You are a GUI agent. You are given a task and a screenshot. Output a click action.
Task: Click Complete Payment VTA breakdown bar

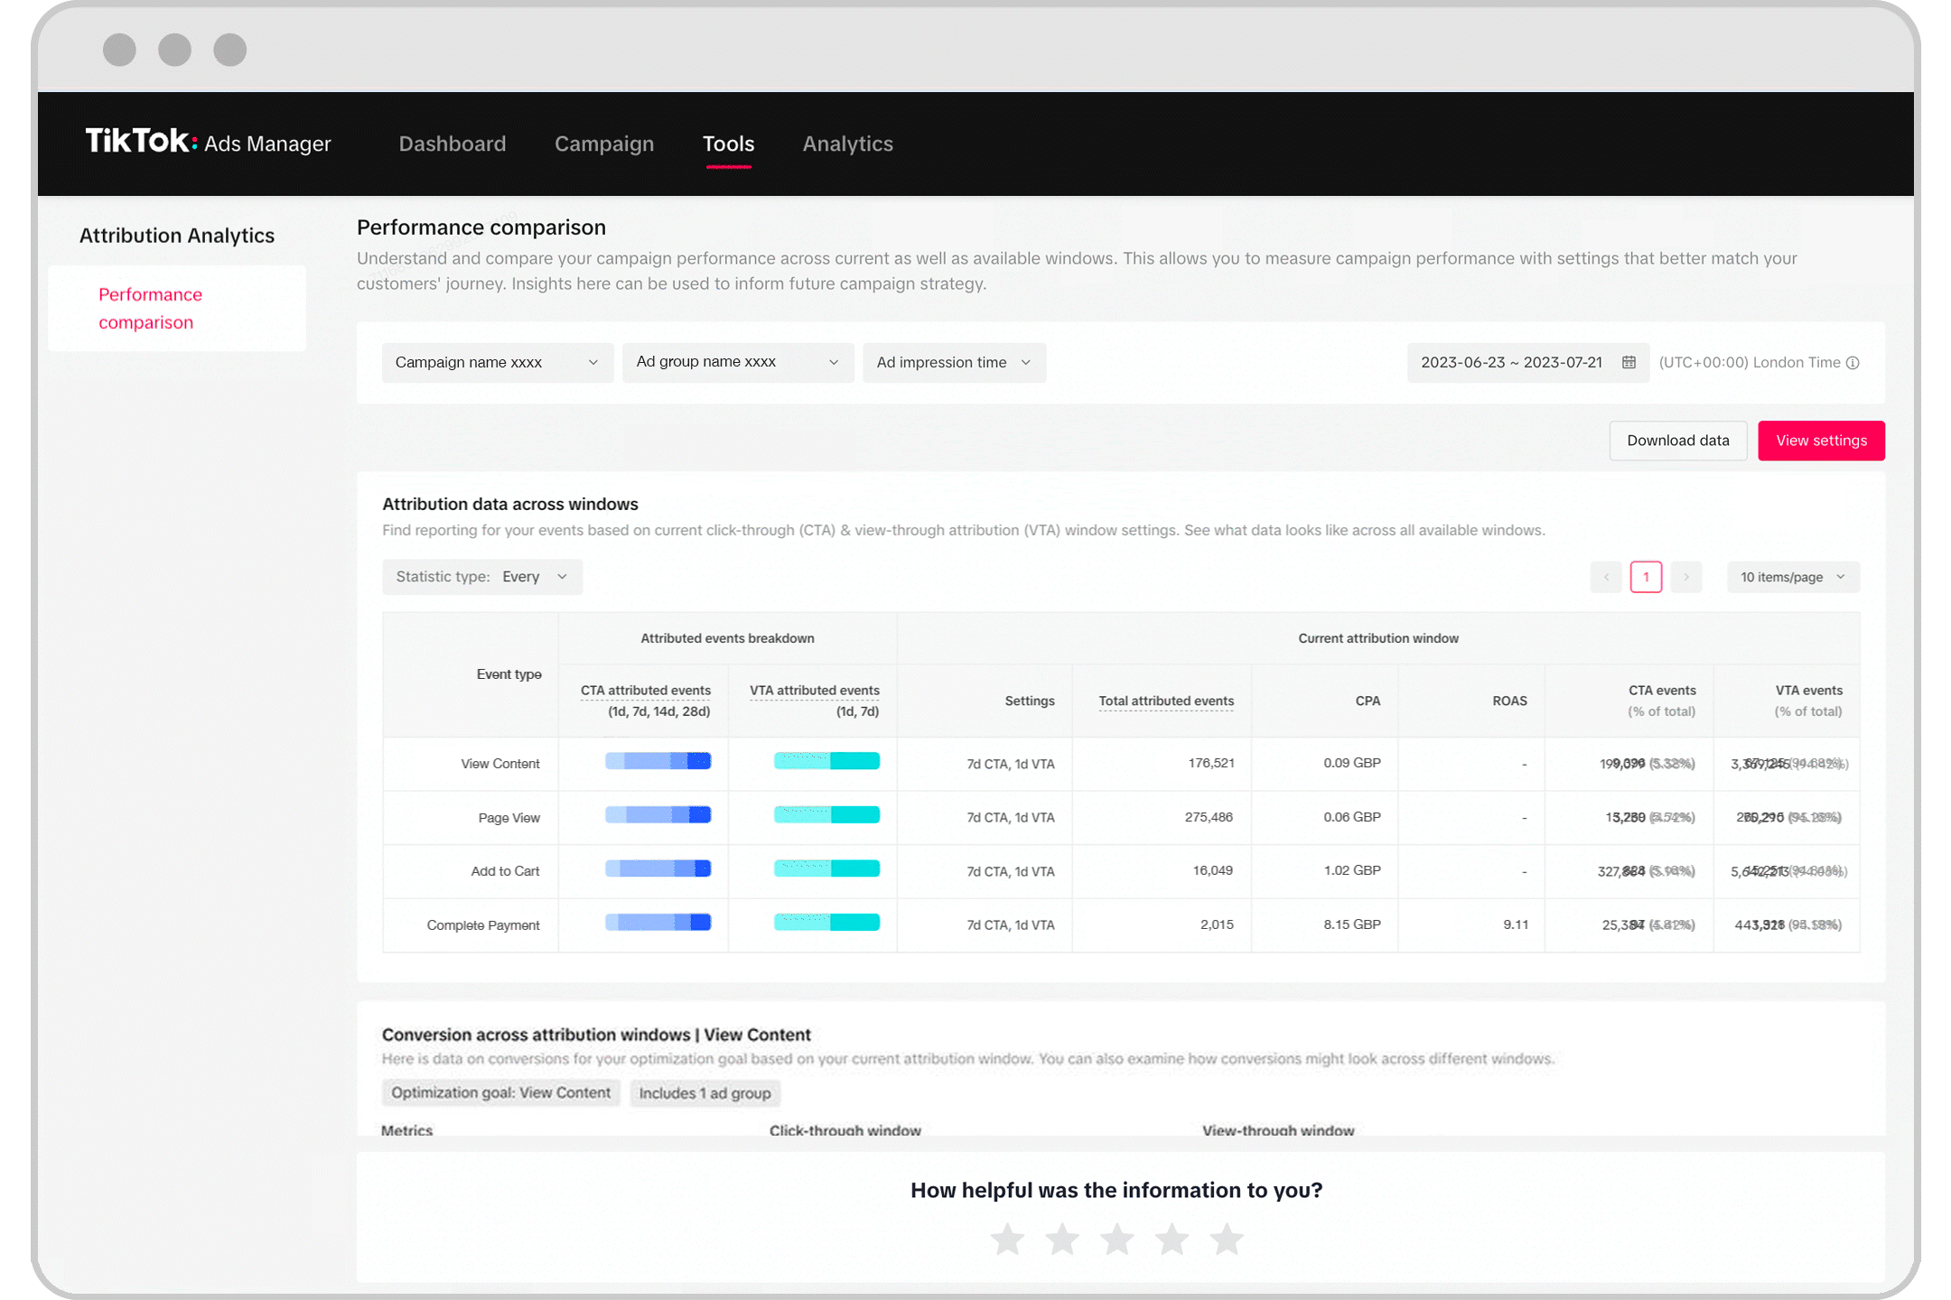(x=826, y=923)
